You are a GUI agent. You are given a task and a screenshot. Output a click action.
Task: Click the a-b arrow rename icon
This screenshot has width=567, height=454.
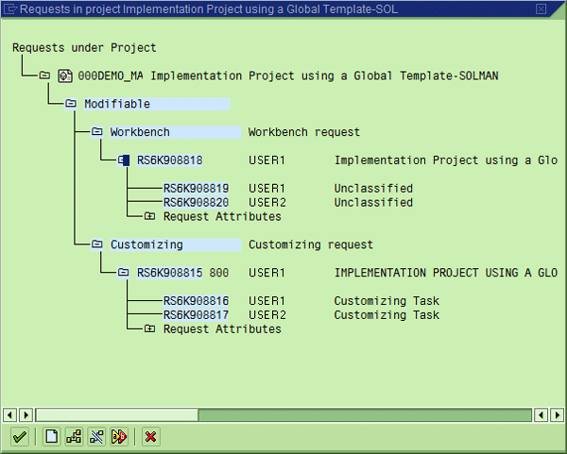click(x=119, y=437)
